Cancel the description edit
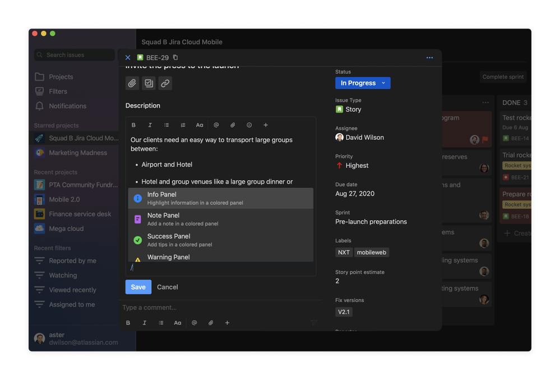This screenshot has height=380, width=560. coord(168,287)
